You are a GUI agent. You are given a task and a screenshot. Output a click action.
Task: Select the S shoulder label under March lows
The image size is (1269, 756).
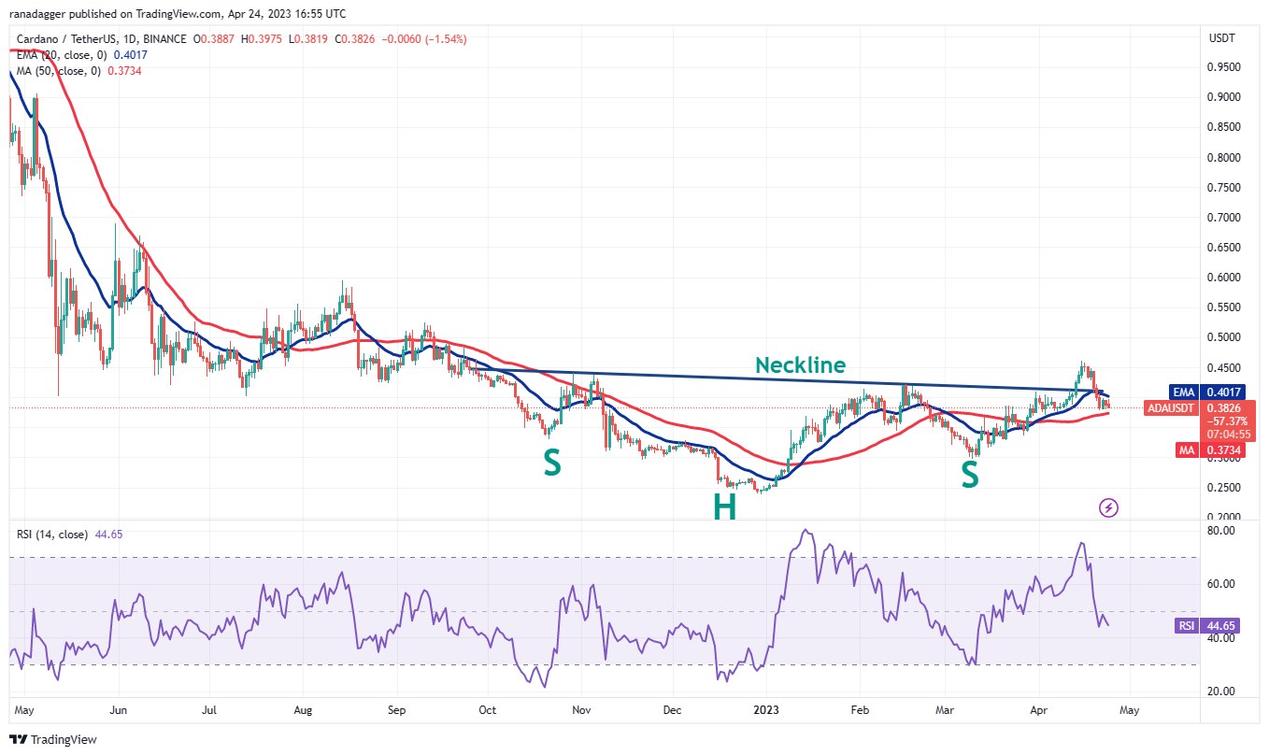[970, 476]
